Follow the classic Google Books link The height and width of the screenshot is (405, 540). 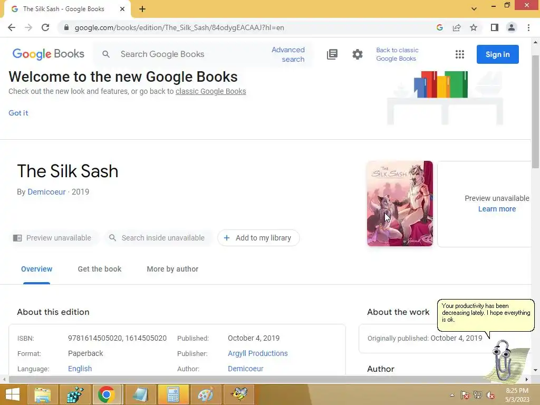click(x=211, y=91)
